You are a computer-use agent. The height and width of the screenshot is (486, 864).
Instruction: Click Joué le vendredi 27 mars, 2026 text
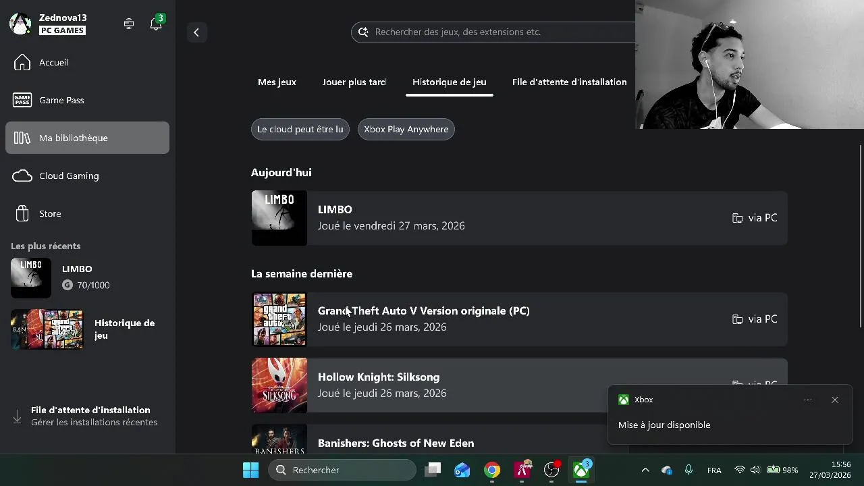pyautogui.click(x=391, y=226)
